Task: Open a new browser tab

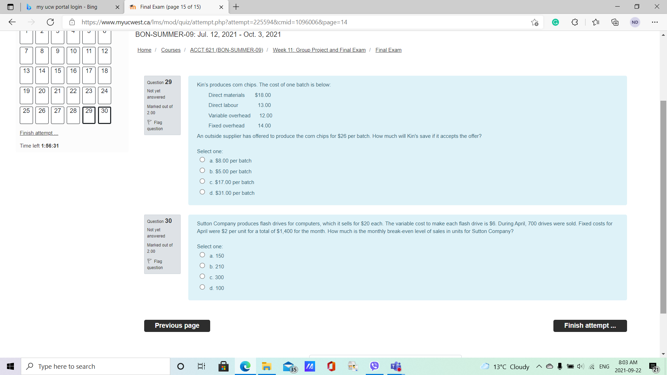Action: click(x=236, y=7)
